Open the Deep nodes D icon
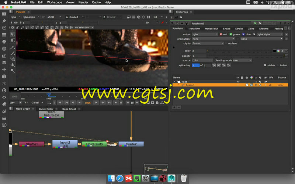Viewport: 295px width, 184px height. pos(4,90)
